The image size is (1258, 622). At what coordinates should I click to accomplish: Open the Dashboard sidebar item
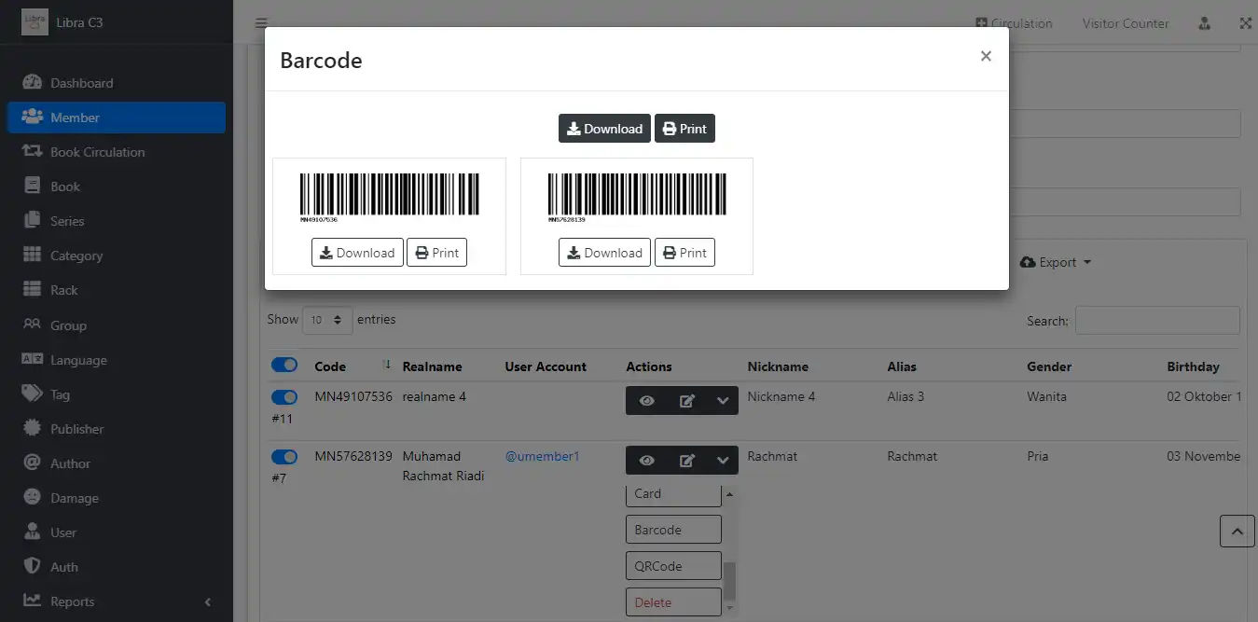point(117,83)
